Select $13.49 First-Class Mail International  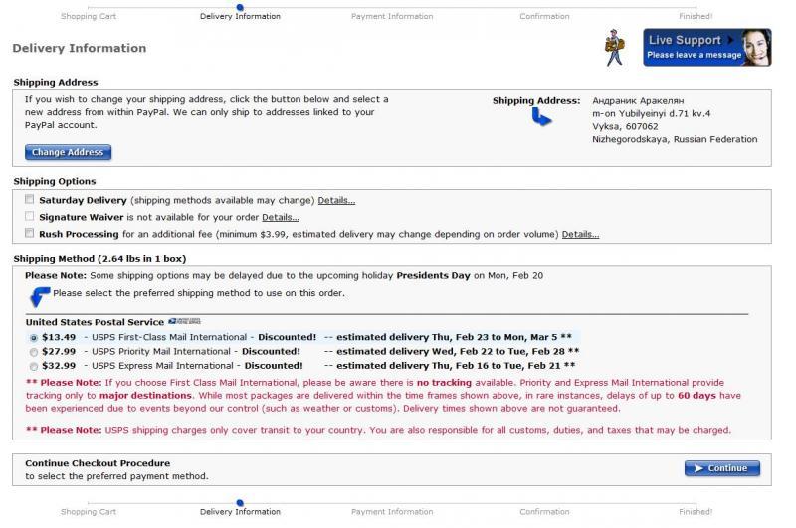[x=34, y=337]
